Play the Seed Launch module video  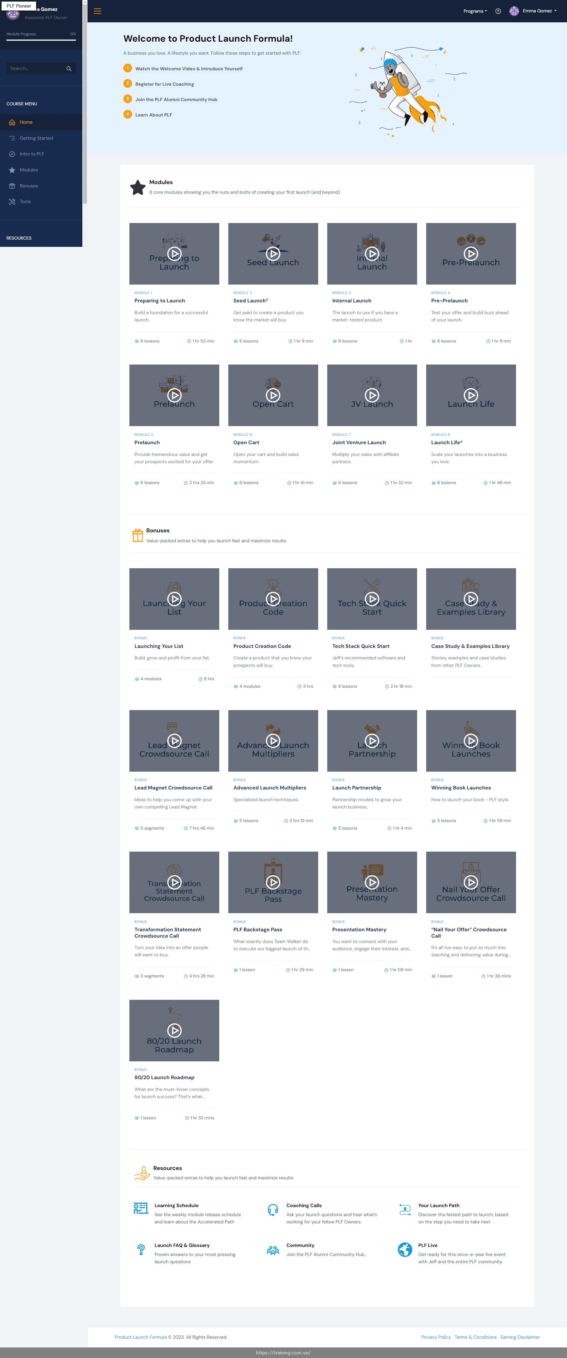pyautogui.click(x=273, y=253)
